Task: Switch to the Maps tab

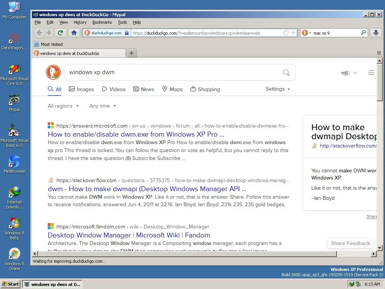Action: tap(172, 89)
